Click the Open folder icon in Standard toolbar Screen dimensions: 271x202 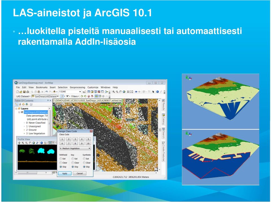point(21,92)
